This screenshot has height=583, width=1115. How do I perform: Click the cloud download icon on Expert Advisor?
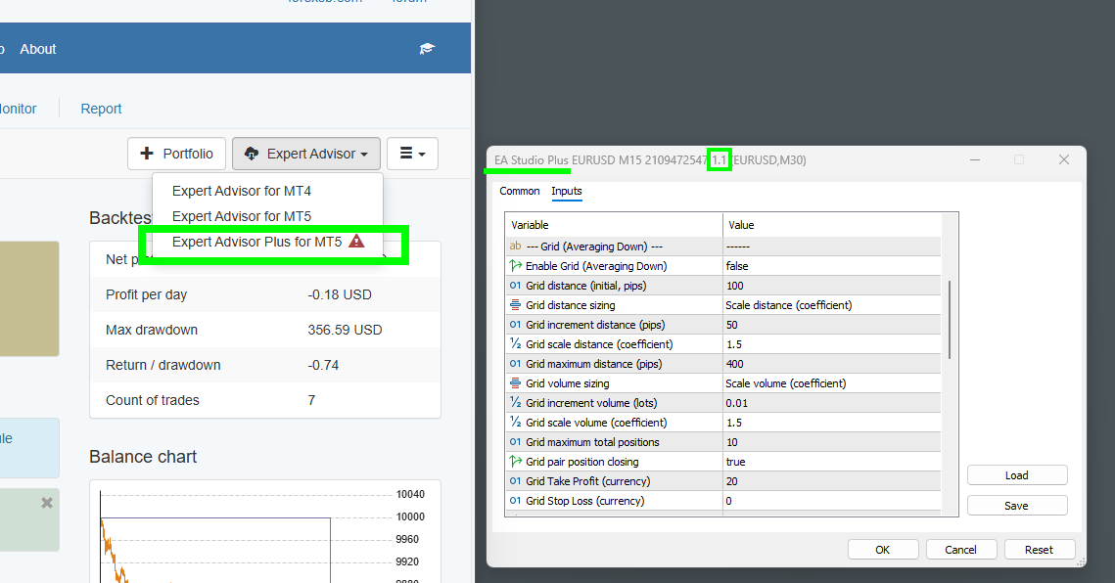click(252, 154)
